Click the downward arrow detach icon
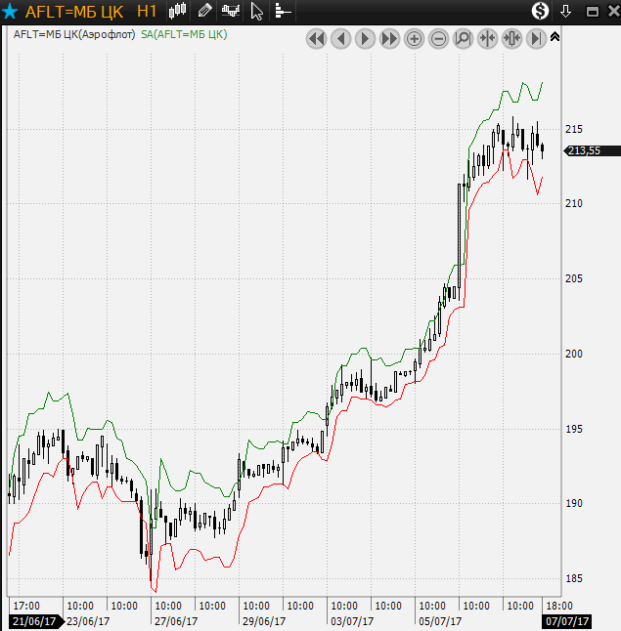Viewport: 621px width, 631px height. click(x=565, y=12)
